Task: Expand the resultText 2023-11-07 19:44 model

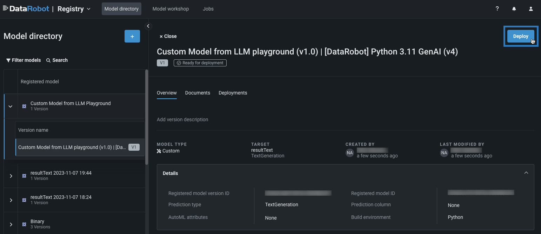Action: pyautogui.click(x=11, y=176)
